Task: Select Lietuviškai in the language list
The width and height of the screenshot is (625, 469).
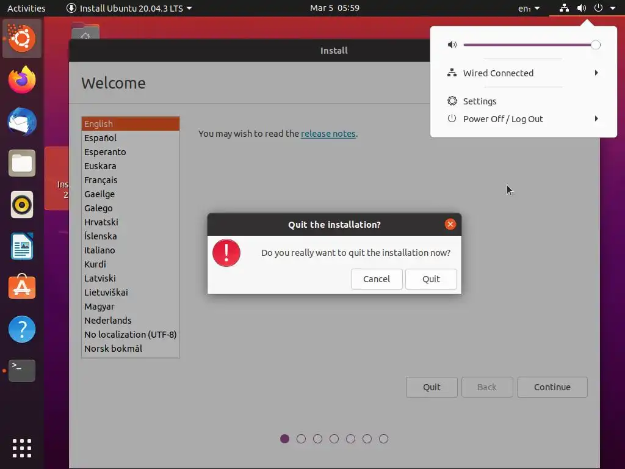Action: [x=131, y=293]
